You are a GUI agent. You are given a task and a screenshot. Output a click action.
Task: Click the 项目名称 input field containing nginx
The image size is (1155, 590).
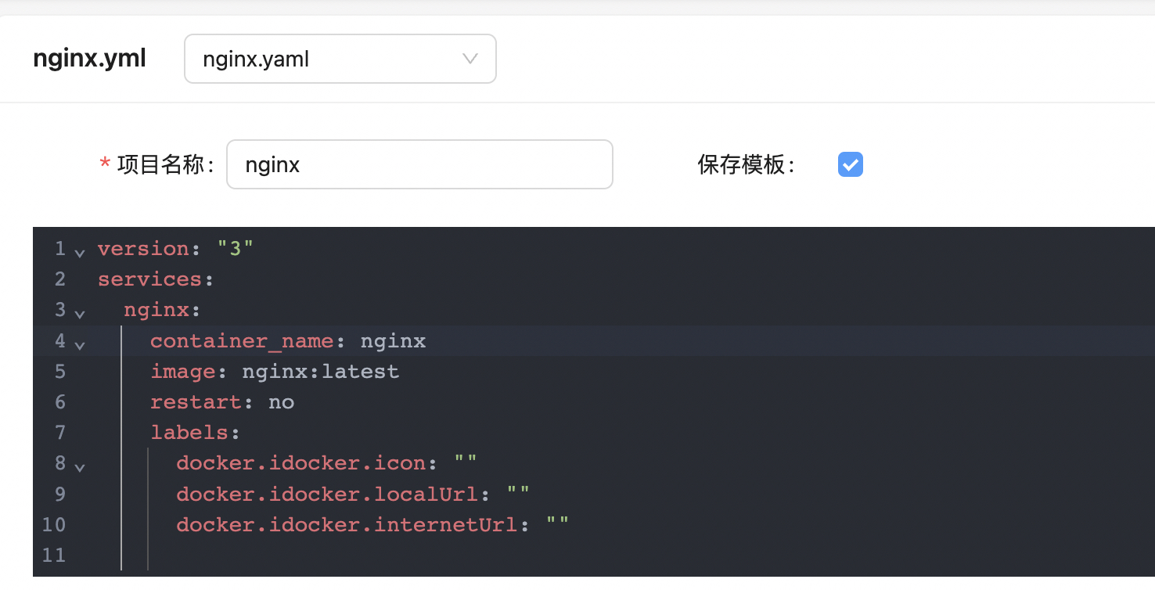pos(419,164)
